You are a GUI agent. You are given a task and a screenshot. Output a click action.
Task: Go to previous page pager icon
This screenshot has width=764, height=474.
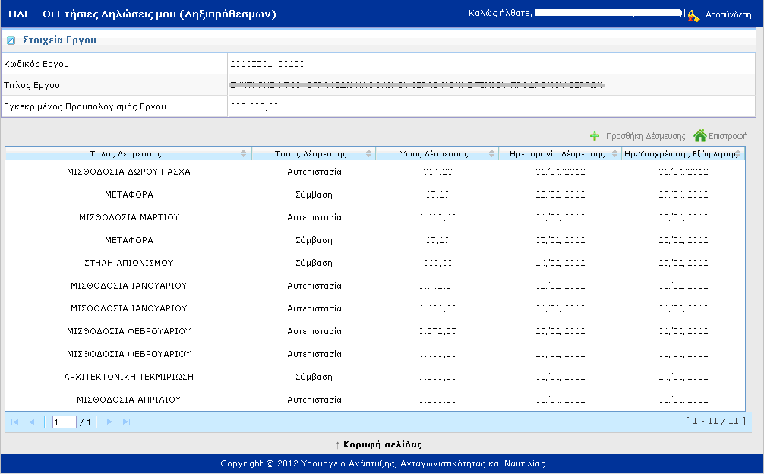click(32, 422)
